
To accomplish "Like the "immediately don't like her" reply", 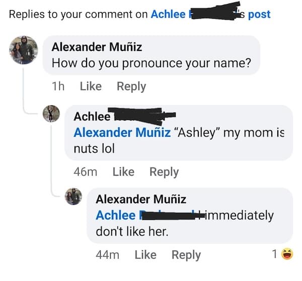I will pos(145,255).
